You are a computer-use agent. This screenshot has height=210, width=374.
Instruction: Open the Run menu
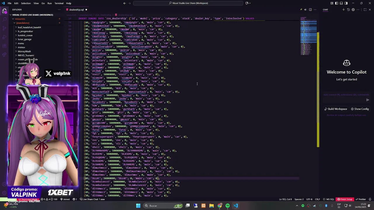click(x=50, y=3)
